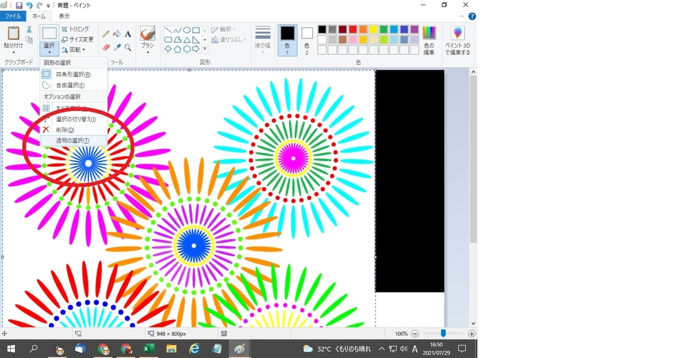
Task: Click the Edit colors rainbow icon
Action: [x=429, y=33]
